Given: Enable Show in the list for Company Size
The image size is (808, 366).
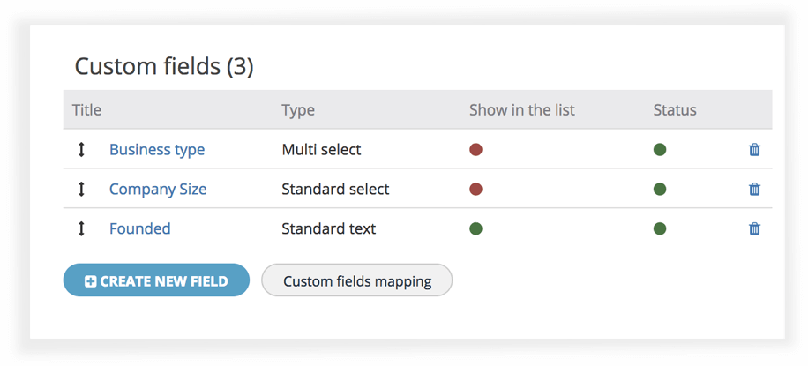Looking at the screenshot, I should (x=475, y=190).
